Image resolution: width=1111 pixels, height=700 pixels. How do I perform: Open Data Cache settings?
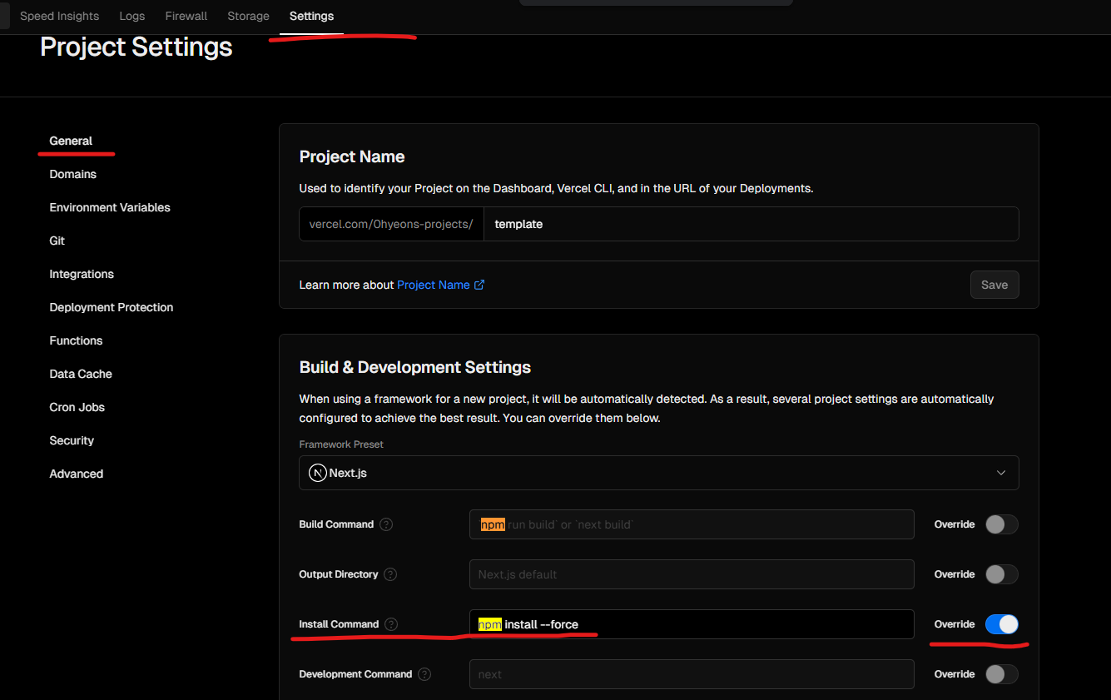coord(81,374)
